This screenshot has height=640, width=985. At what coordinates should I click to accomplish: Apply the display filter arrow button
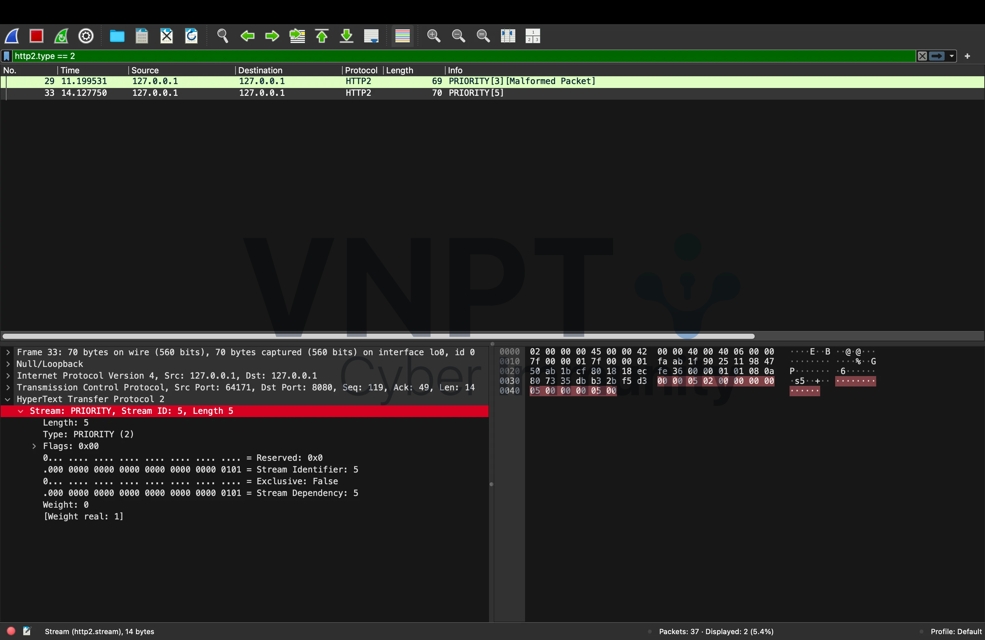[937, 56]
